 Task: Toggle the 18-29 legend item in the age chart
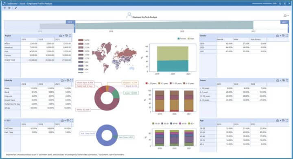coord(156,124)
